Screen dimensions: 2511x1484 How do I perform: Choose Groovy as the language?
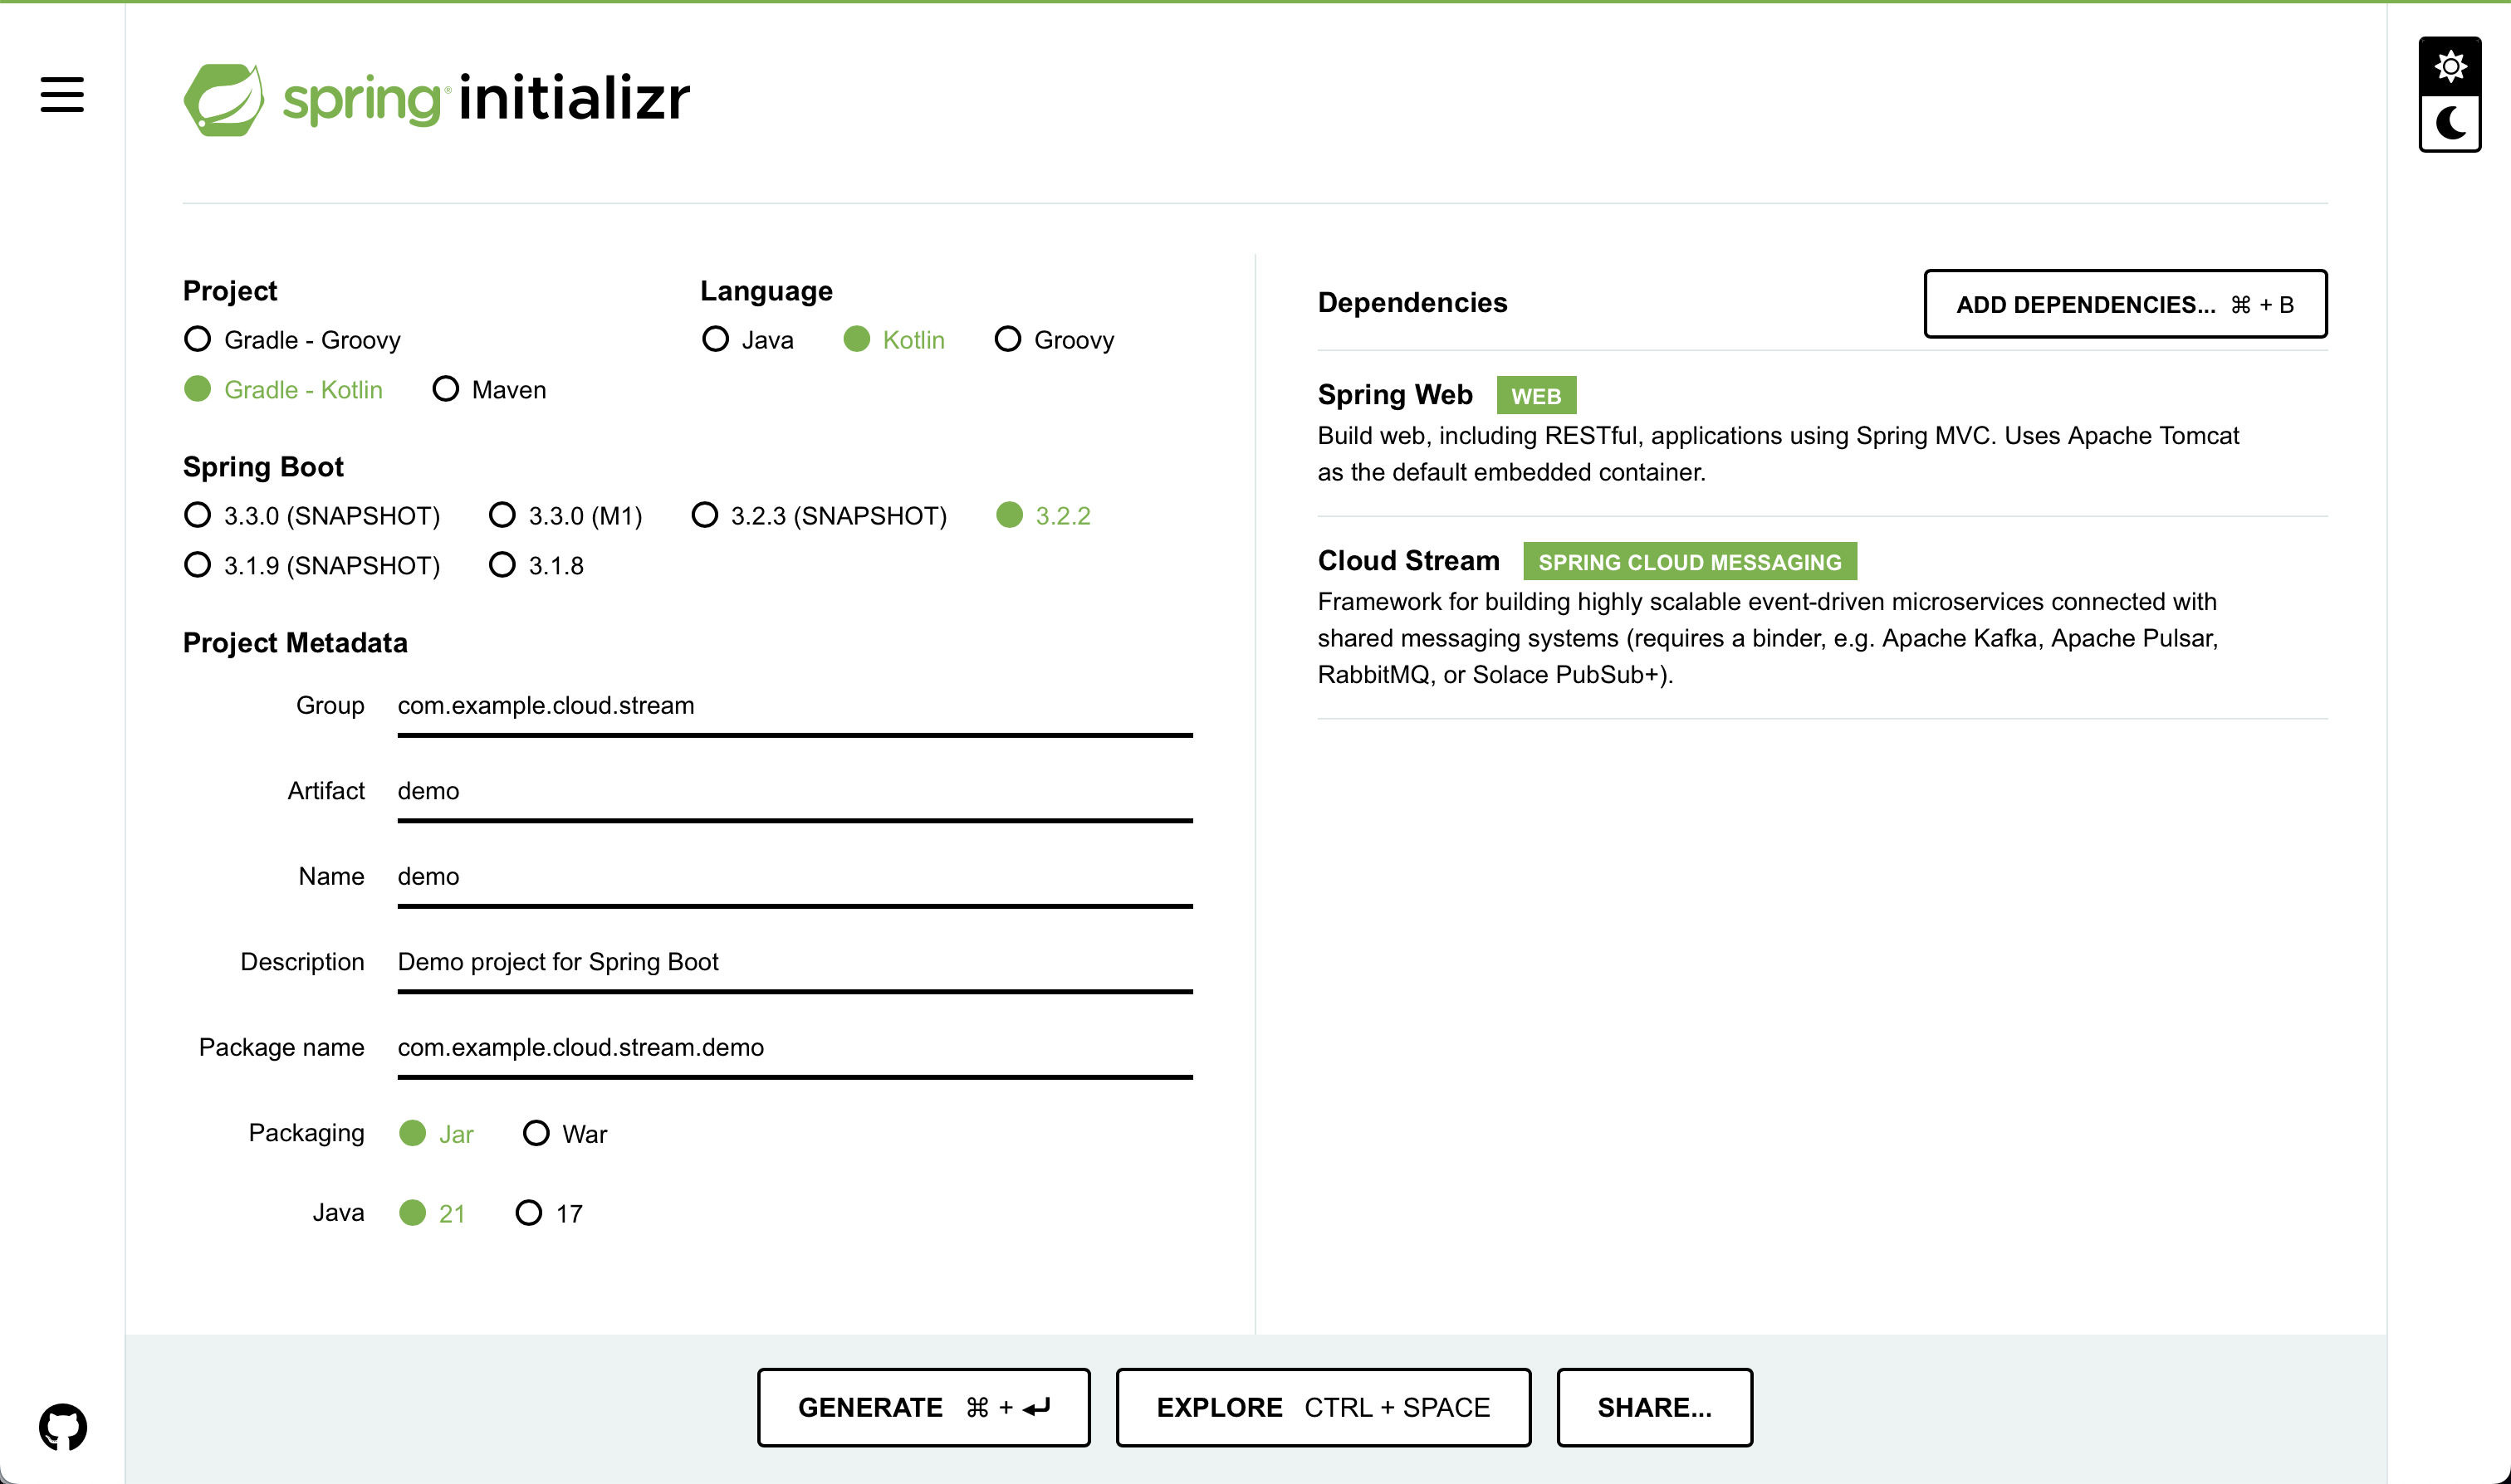point(1055,340)
